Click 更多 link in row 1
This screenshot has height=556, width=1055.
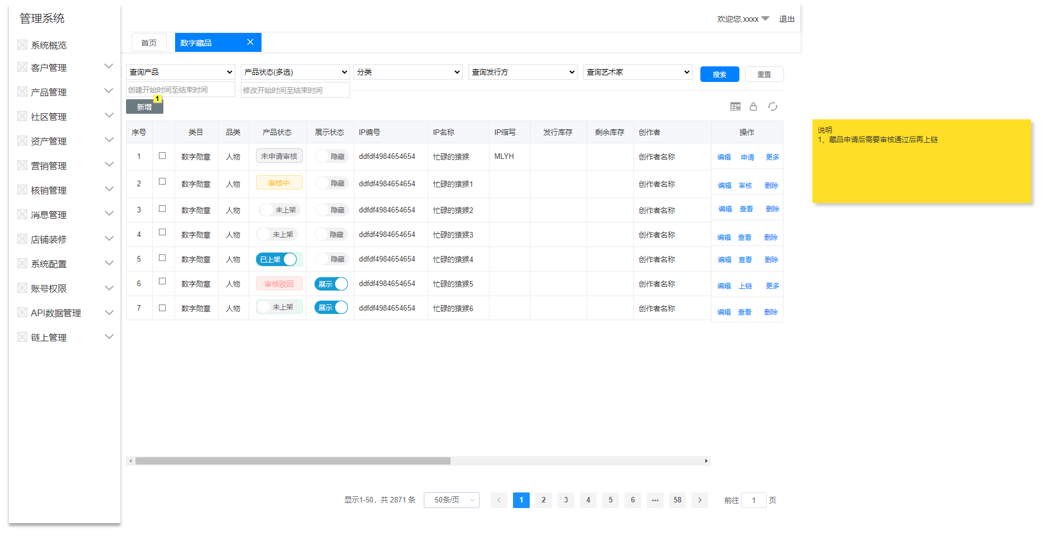point(772,157)
